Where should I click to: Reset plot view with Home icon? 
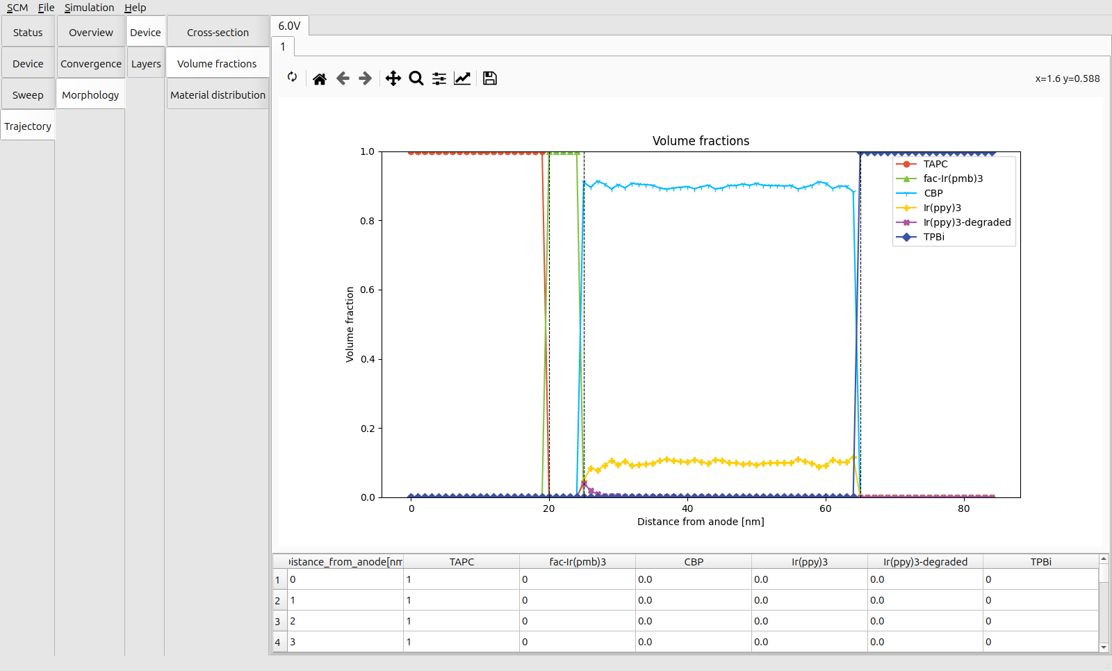click(320, 78)
